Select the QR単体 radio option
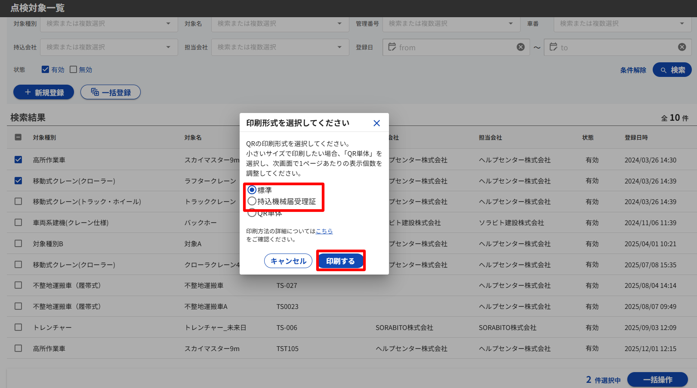 [252, 213]
